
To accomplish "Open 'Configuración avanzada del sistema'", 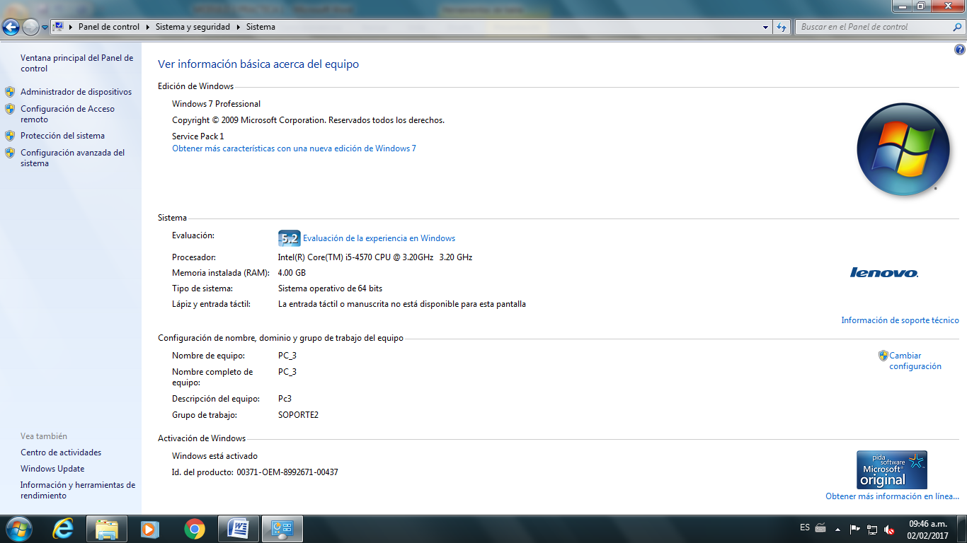I will click(x=72, y=158).
